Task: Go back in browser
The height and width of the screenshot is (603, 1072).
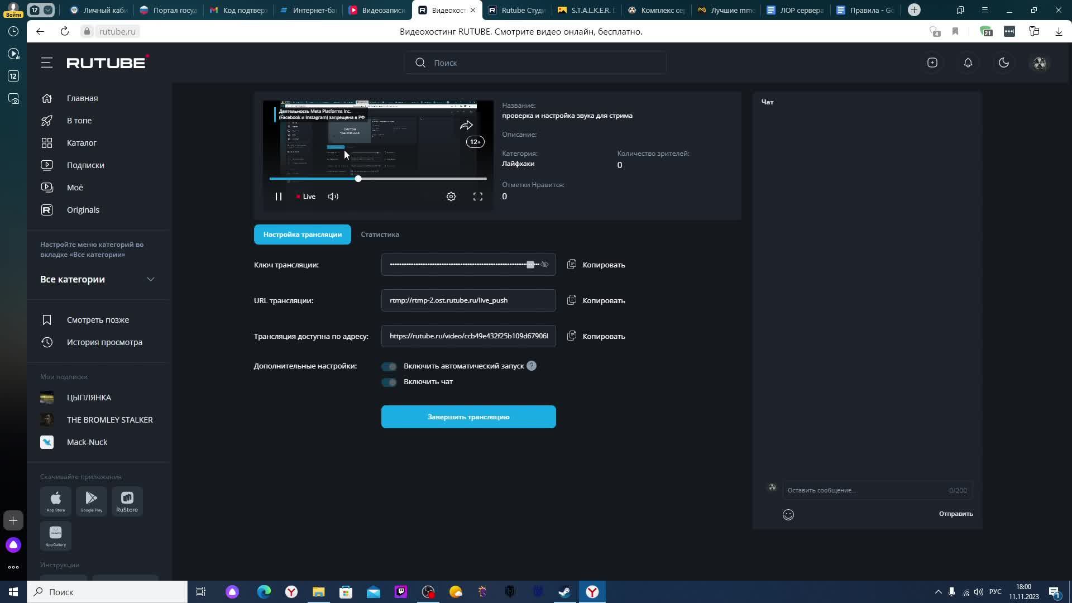Action: coord(40,31)
